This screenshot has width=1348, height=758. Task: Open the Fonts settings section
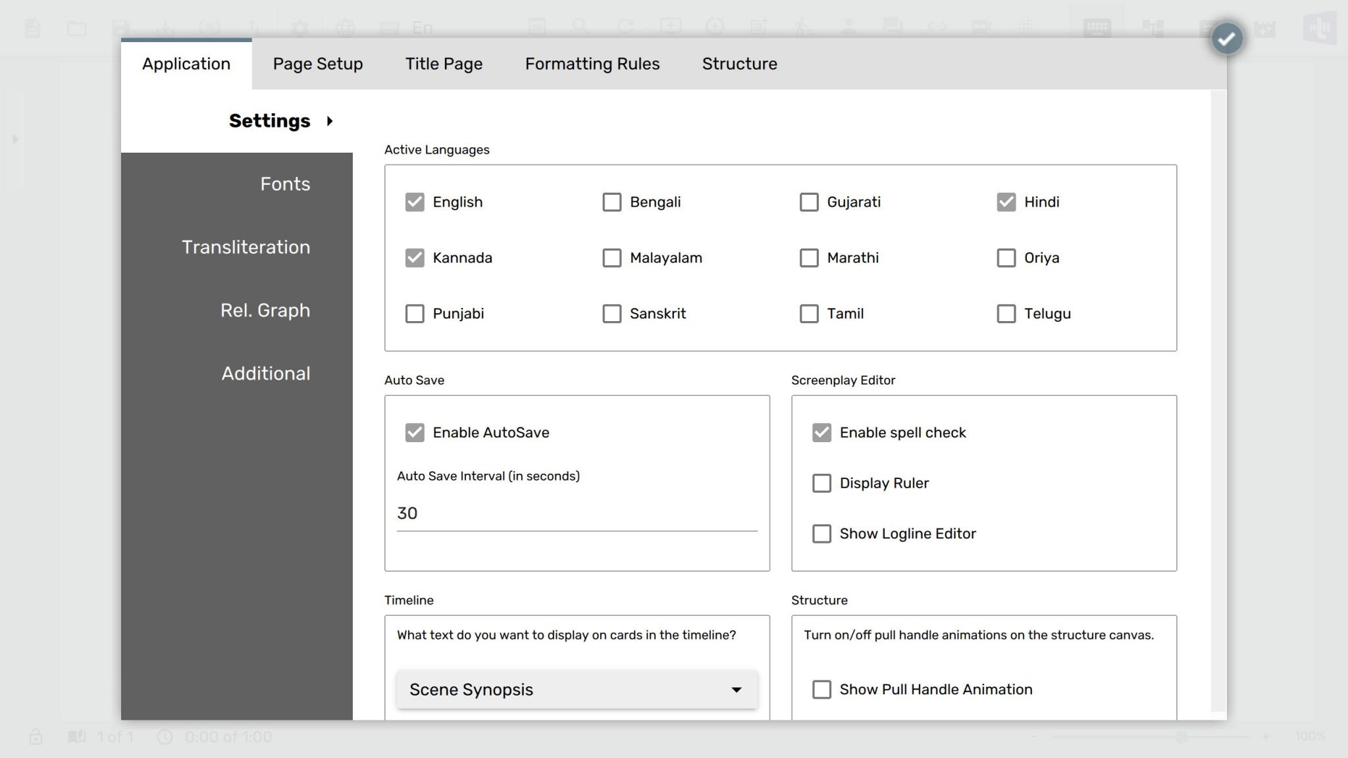(284, 184)
